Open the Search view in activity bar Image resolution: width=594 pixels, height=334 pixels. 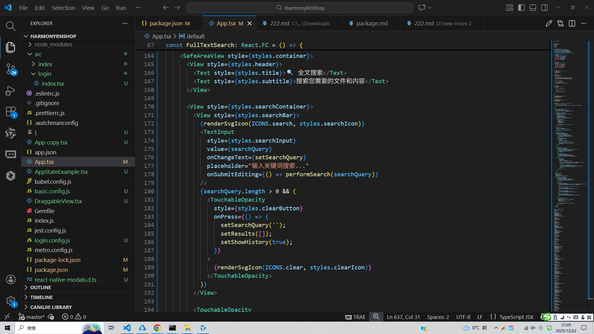(11, 26)
